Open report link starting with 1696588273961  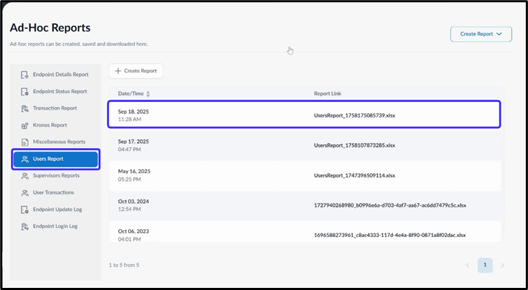pos(389,235)
